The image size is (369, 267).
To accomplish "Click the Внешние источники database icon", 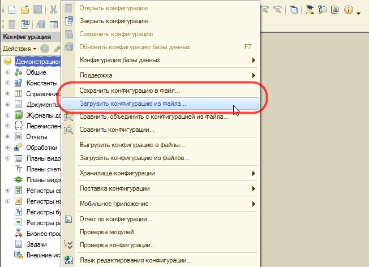I will (x=18, y=255).
